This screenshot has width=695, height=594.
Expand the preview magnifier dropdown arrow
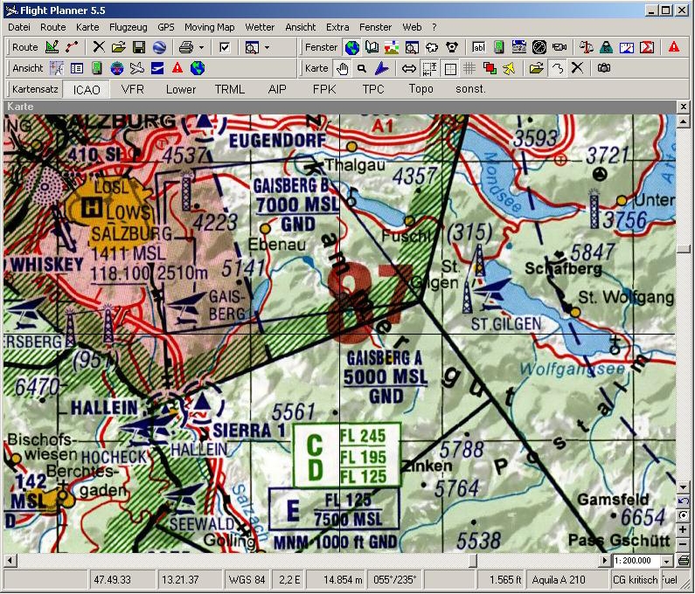tap(267, 47)
